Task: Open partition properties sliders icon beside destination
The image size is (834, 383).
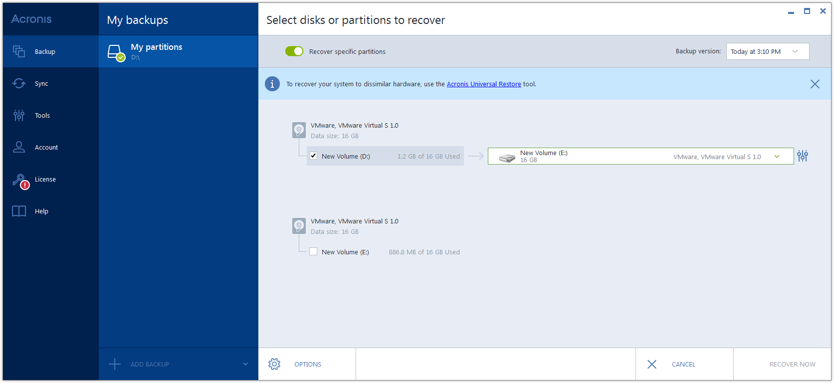Action: click(802, 156)
